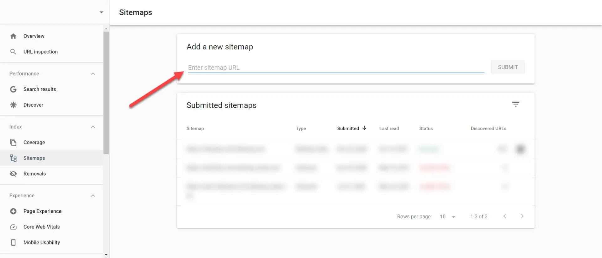602x258 pixels.
Task: Click the Performance section label
Action: pos(24,73)
